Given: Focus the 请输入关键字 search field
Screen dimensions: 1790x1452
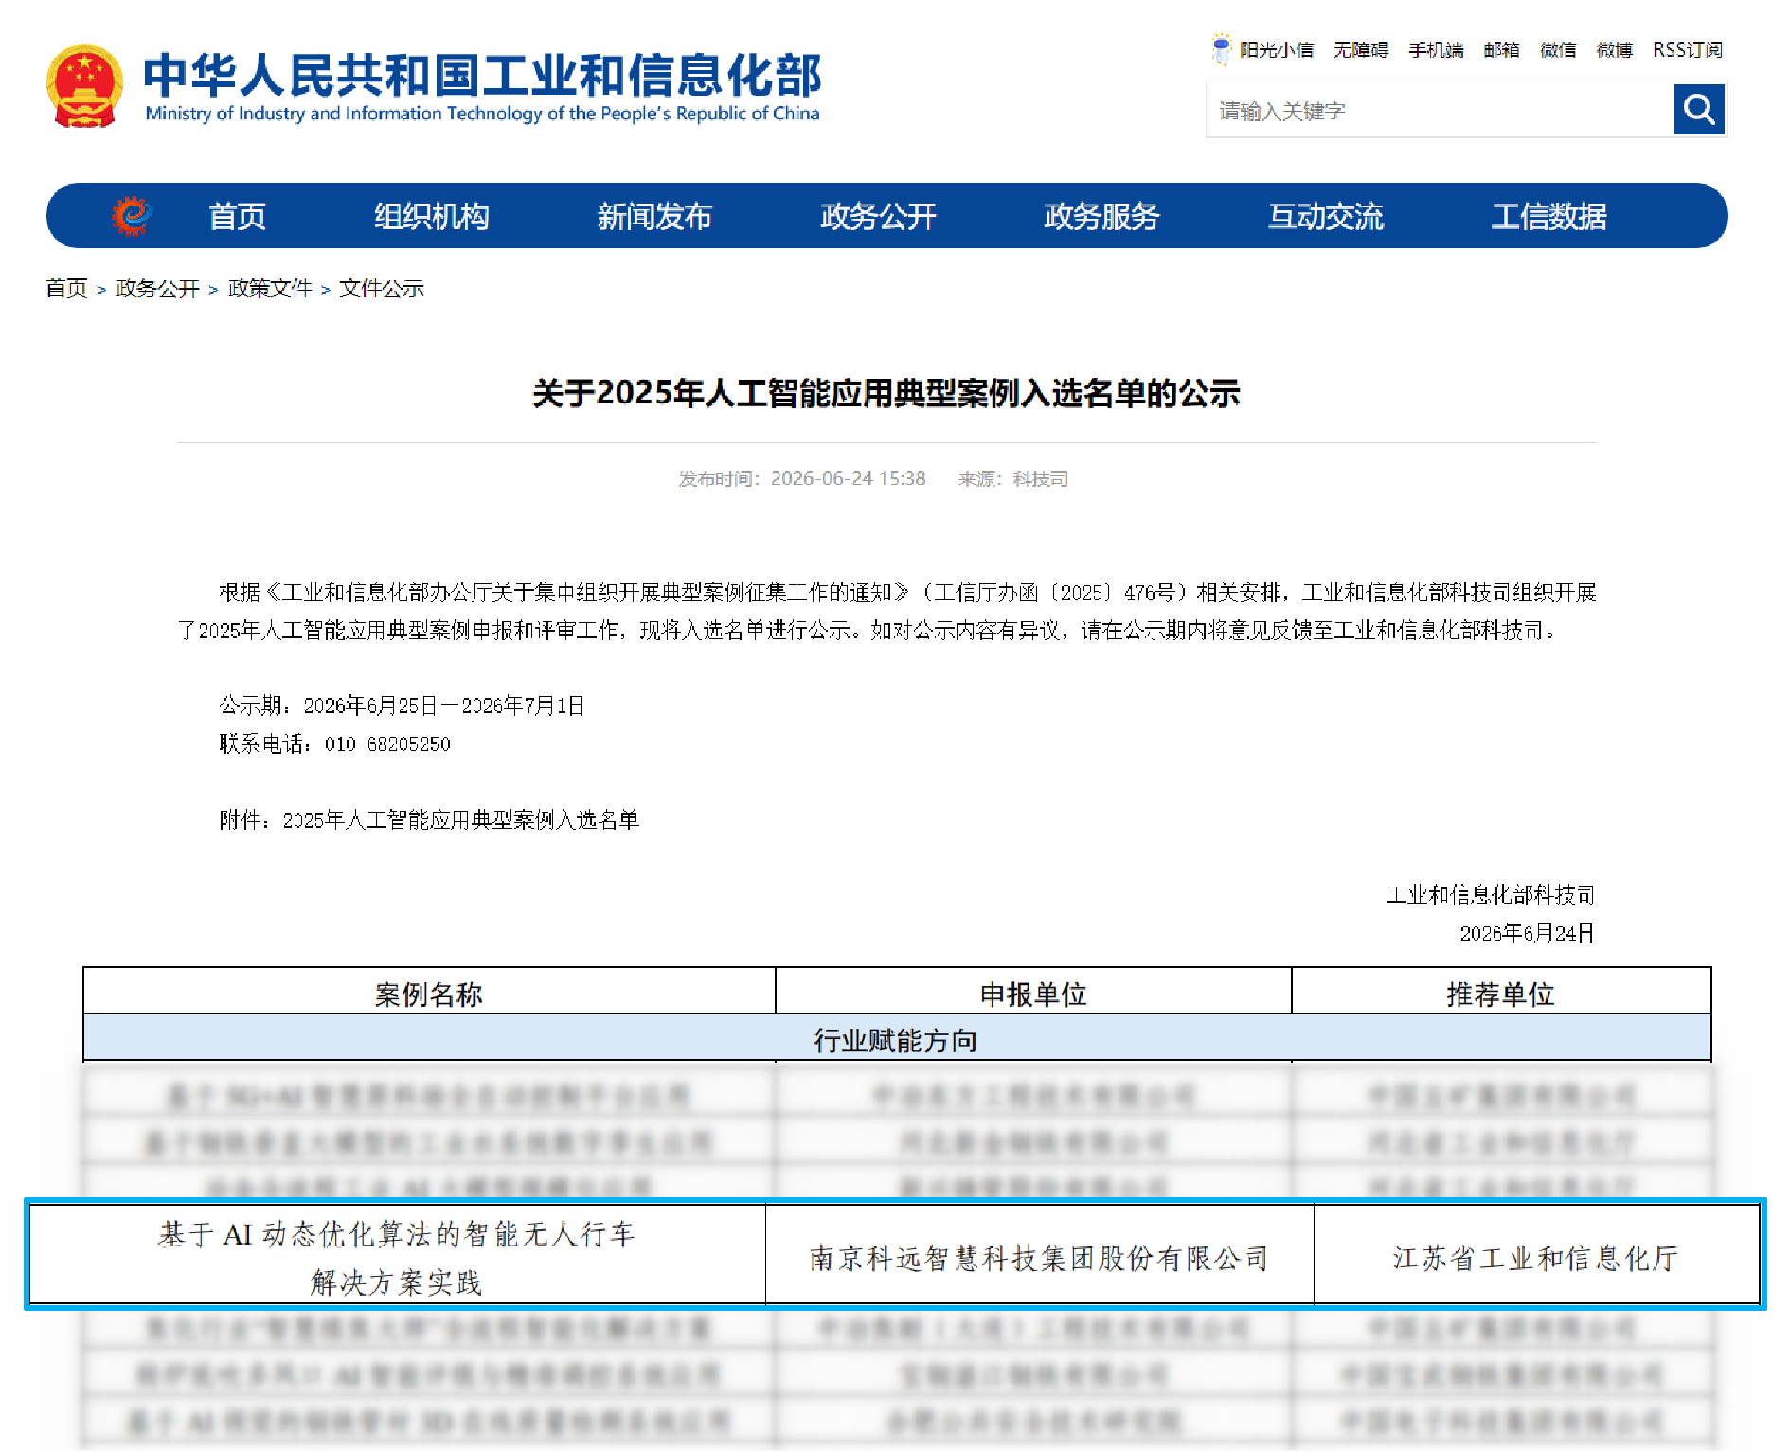Looking at the screenshot, I should tap(1440, 110).
